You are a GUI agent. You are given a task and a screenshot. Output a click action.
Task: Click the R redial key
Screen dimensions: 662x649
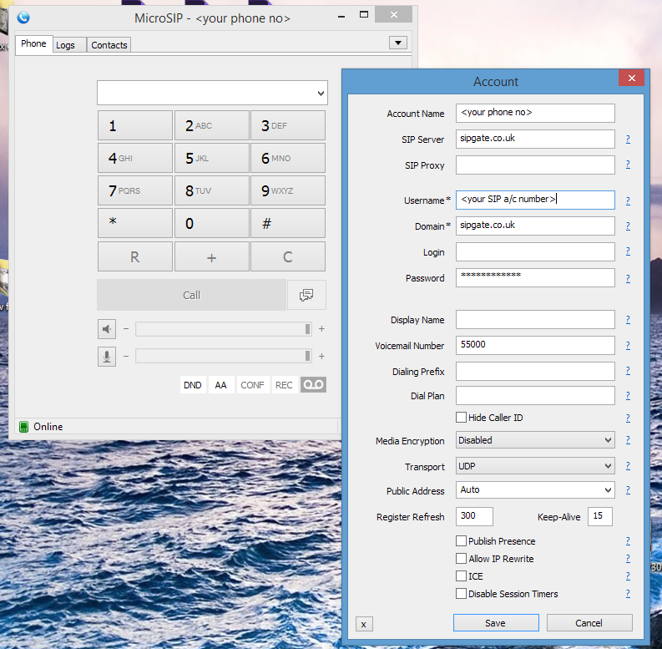click(135, 256)
